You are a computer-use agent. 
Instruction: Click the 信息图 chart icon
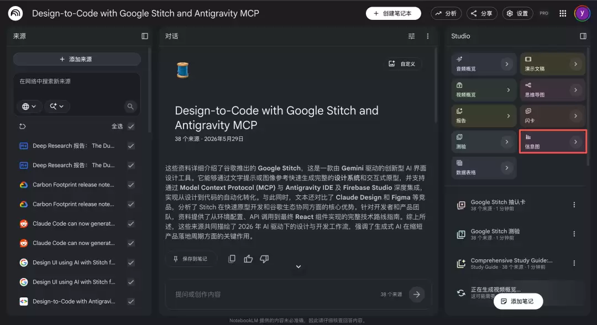(528, 137)
